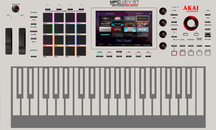The width and height of the screenshot is (216, 130).
Task: Open the Stage Piano instrument tile
Action: (105, 24)
